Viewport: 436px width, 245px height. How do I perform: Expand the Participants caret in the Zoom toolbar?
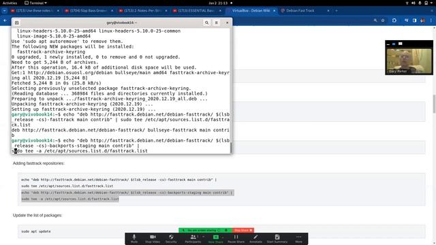click(204, 237)
